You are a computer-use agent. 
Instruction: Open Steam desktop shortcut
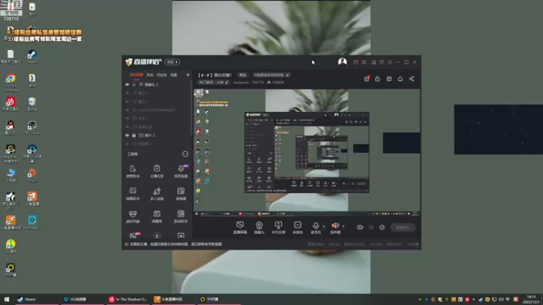[32, 57]
